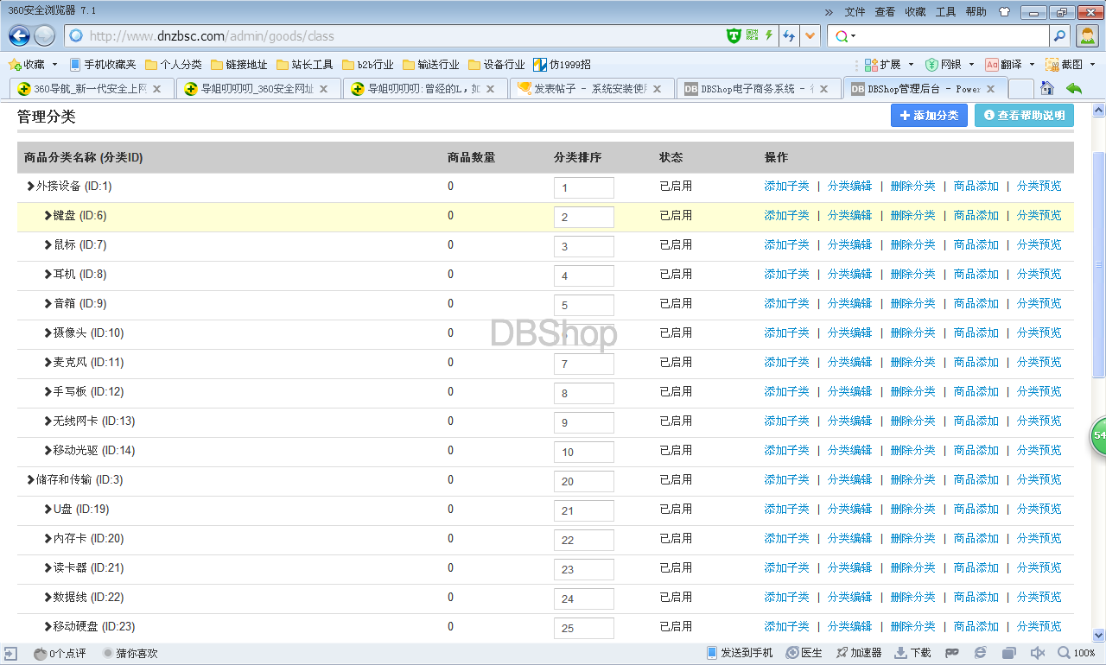Open 下载 downloads in status bar
1106x665 pixels.
coord(912,653)
